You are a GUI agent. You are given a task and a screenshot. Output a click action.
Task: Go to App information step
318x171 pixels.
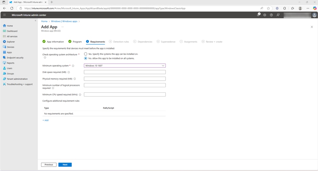pos(53,42)
